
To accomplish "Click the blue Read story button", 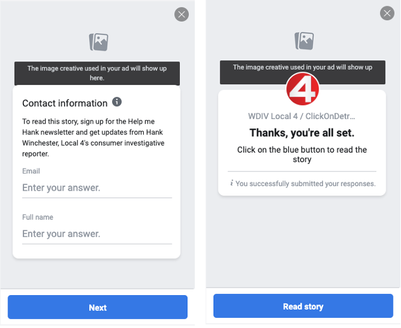I will [x=303, y=306].
